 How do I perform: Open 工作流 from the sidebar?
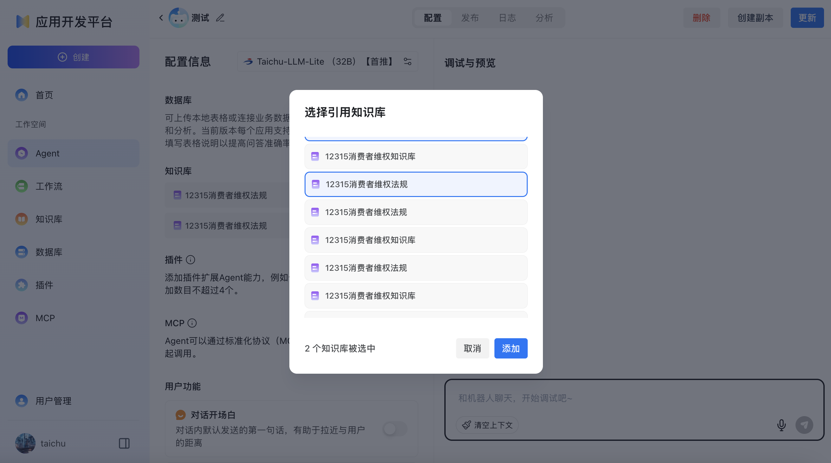49,186
